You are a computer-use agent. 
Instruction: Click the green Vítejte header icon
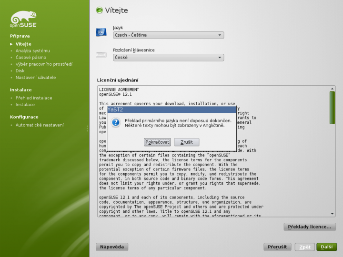coord(99,10)
